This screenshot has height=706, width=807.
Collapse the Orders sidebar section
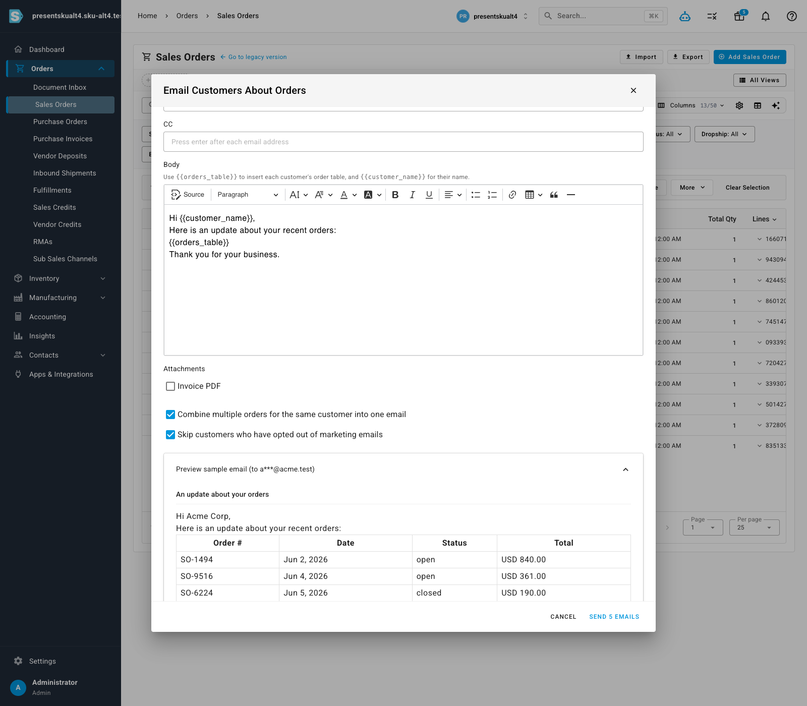point(101,69)
